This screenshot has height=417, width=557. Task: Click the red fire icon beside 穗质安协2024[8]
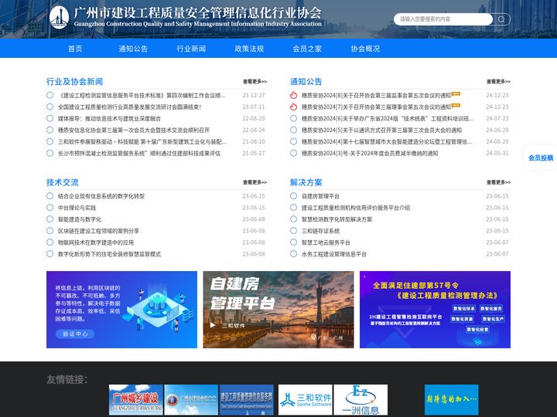click(x=293, y=95)
